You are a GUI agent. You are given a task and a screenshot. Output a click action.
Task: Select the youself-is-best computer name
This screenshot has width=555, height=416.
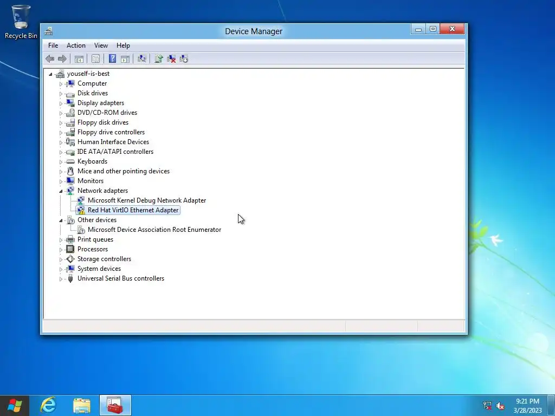(x=88, y=74)
